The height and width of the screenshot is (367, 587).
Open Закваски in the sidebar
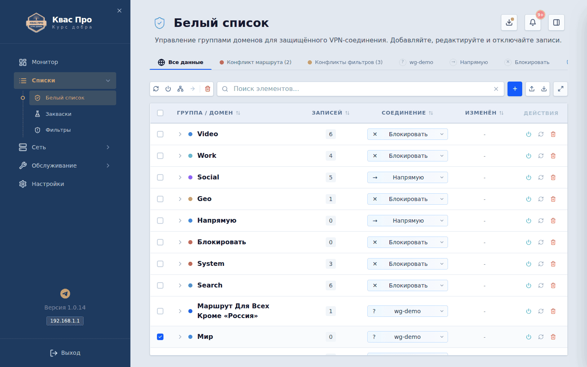(x=73, y=114)
